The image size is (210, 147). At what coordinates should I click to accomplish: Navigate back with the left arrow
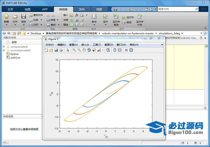4,33
